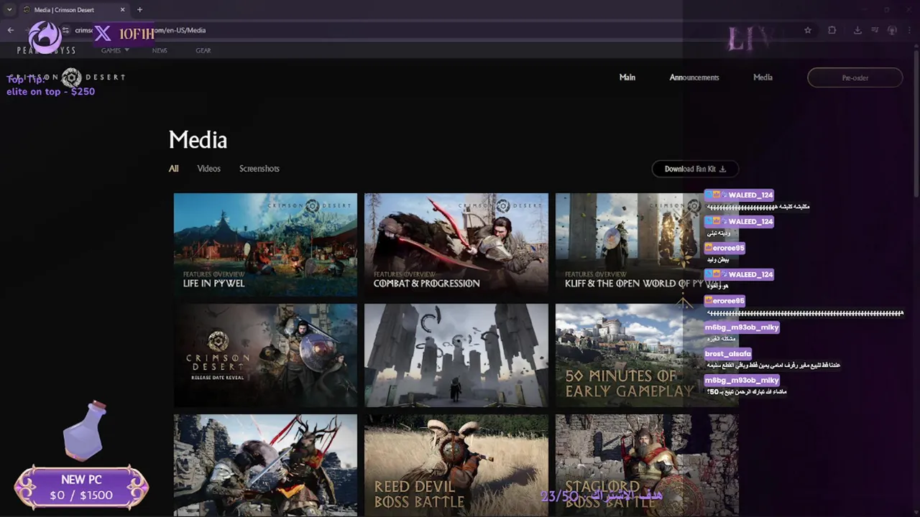
Task: Click chat username brost_alsafa
Action: point(728,354)
